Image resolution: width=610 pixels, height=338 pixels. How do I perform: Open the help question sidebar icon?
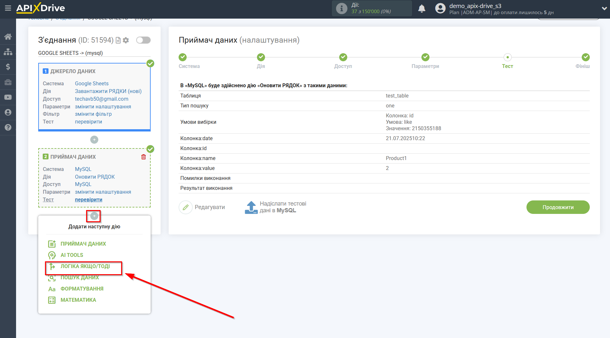pyautogui.click(x=8, y=127)
